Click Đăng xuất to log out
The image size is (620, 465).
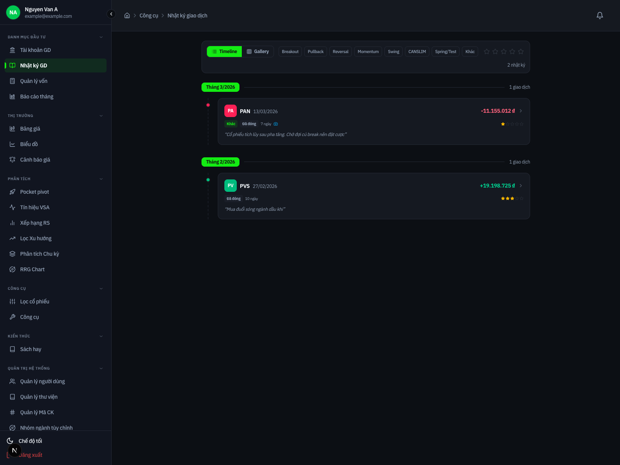pos(31,455)
